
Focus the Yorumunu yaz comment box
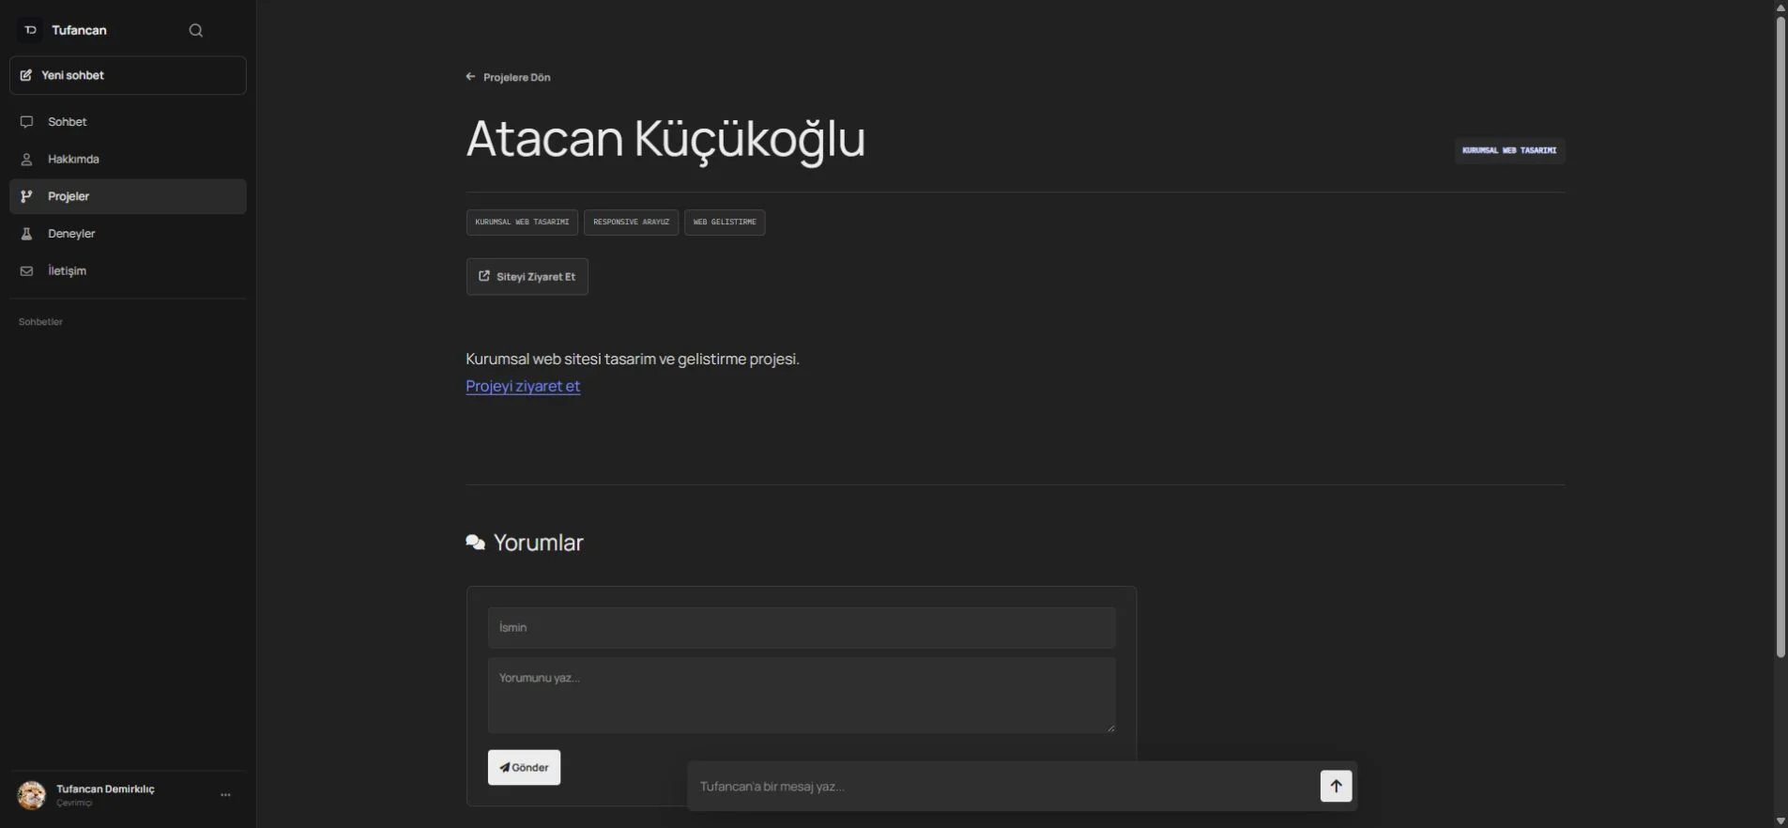[802, 695]
